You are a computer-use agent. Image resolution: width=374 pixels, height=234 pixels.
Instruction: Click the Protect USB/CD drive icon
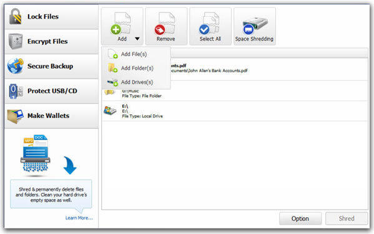(x=16, y=91)
